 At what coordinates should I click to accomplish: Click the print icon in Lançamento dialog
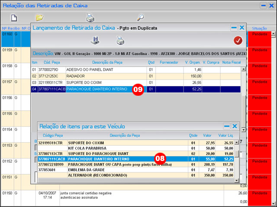(120, 41)
